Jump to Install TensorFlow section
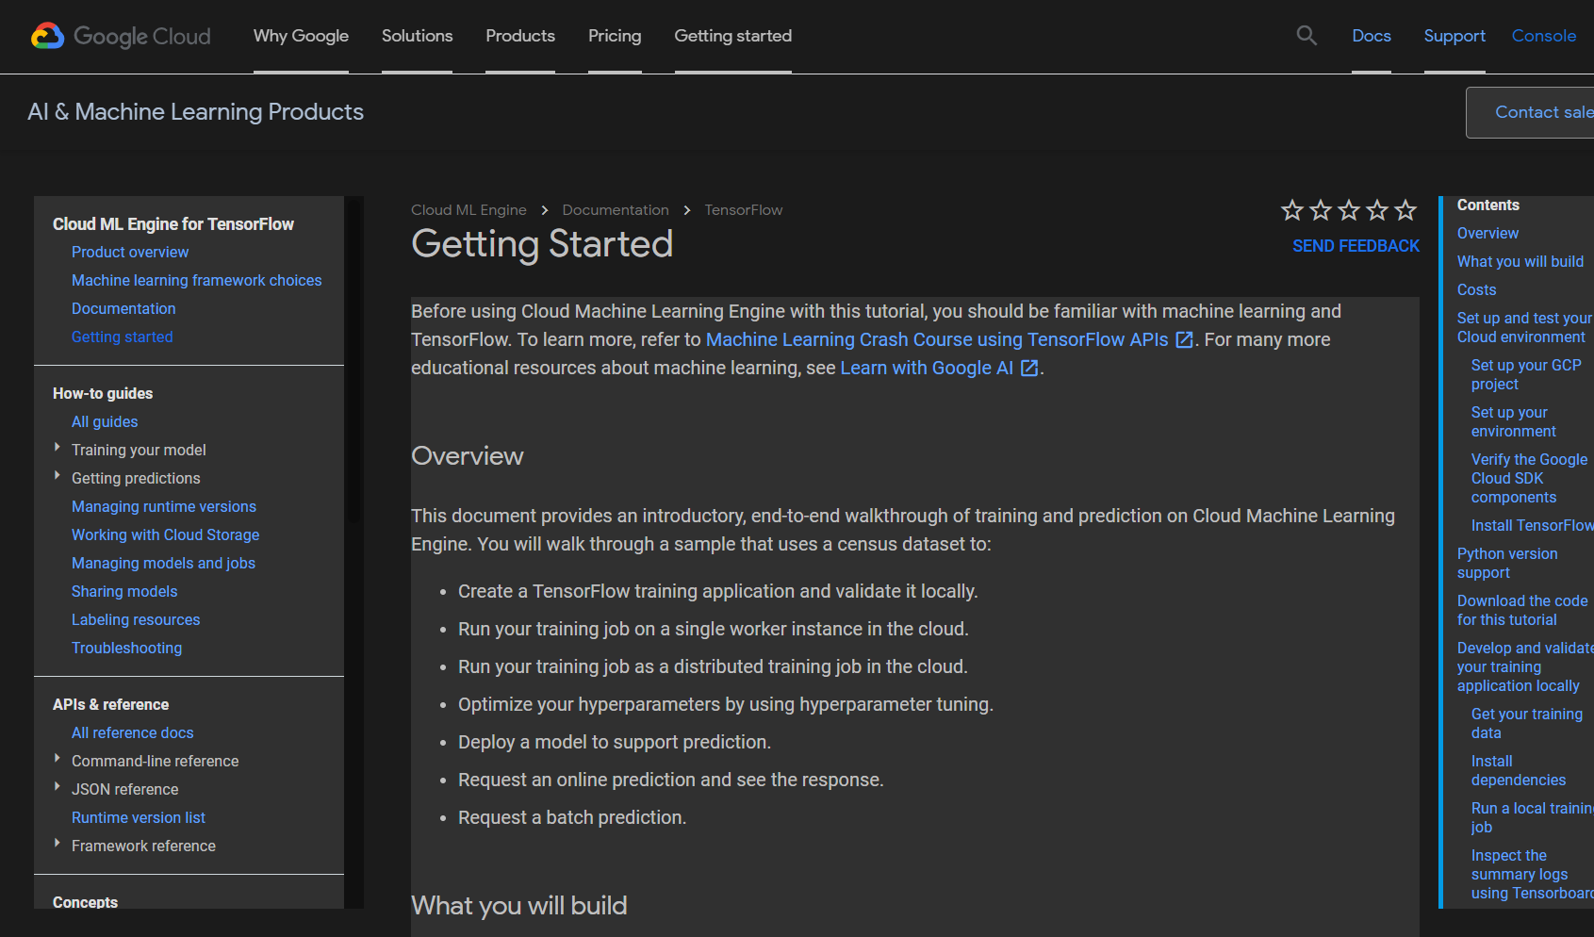The width and height of the screenshot is (1594, 937). 1533,525
